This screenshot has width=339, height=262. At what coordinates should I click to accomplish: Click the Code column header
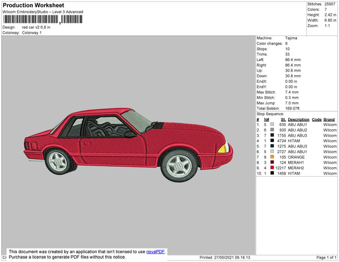[316, 120]
